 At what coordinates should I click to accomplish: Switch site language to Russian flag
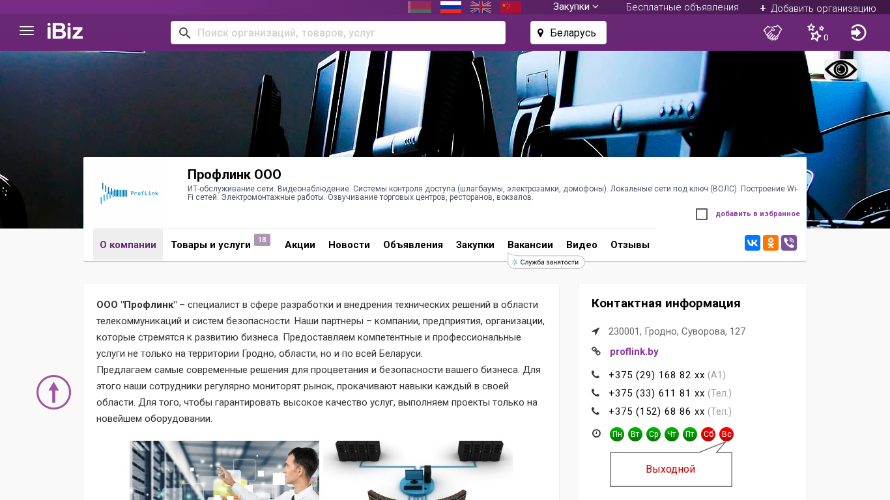[x=451, y=7]
